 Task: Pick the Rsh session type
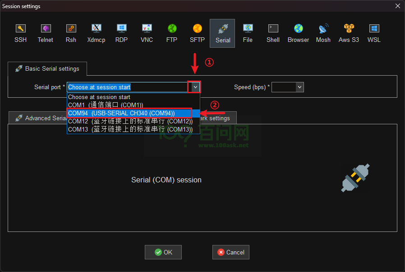click(x=71, y=33)
